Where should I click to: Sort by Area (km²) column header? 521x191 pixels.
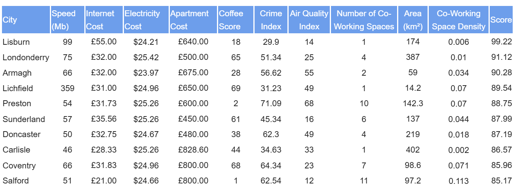pos(413,20)
